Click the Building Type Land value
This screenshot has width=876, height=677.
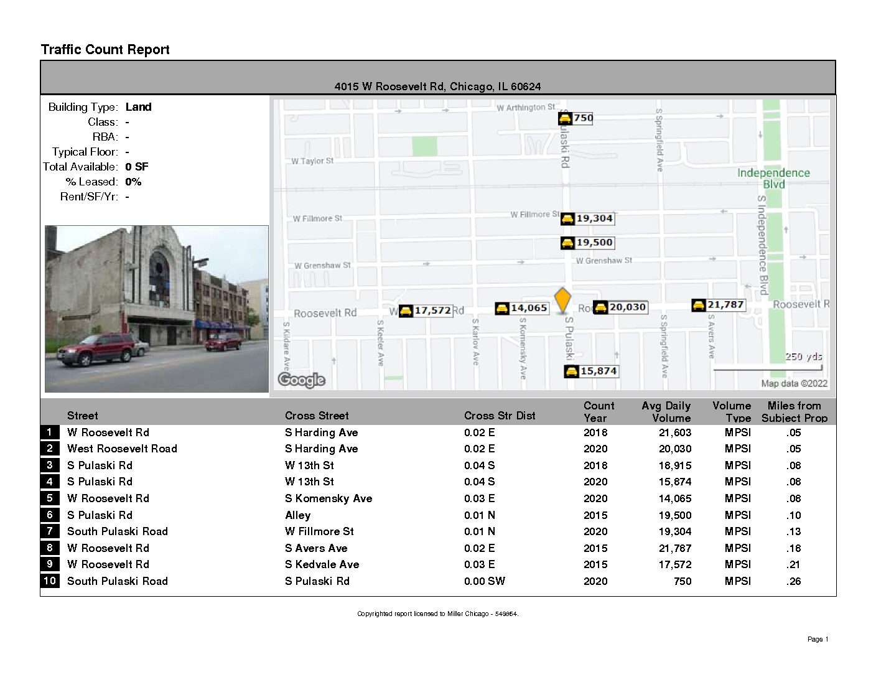coord(138,107)
